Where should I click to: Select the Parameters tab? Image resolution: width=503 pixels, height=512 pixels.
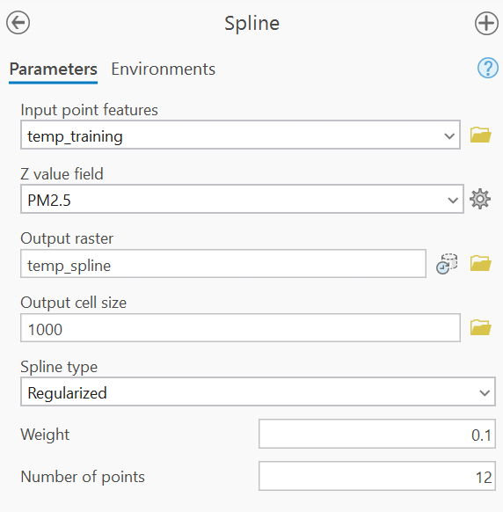tap(54, 69)
